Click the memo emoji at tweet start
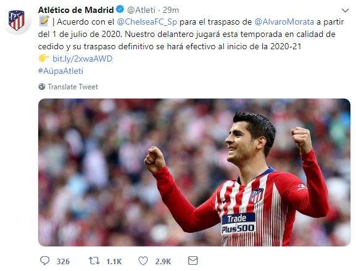The image size is (356, 271). 44,22
